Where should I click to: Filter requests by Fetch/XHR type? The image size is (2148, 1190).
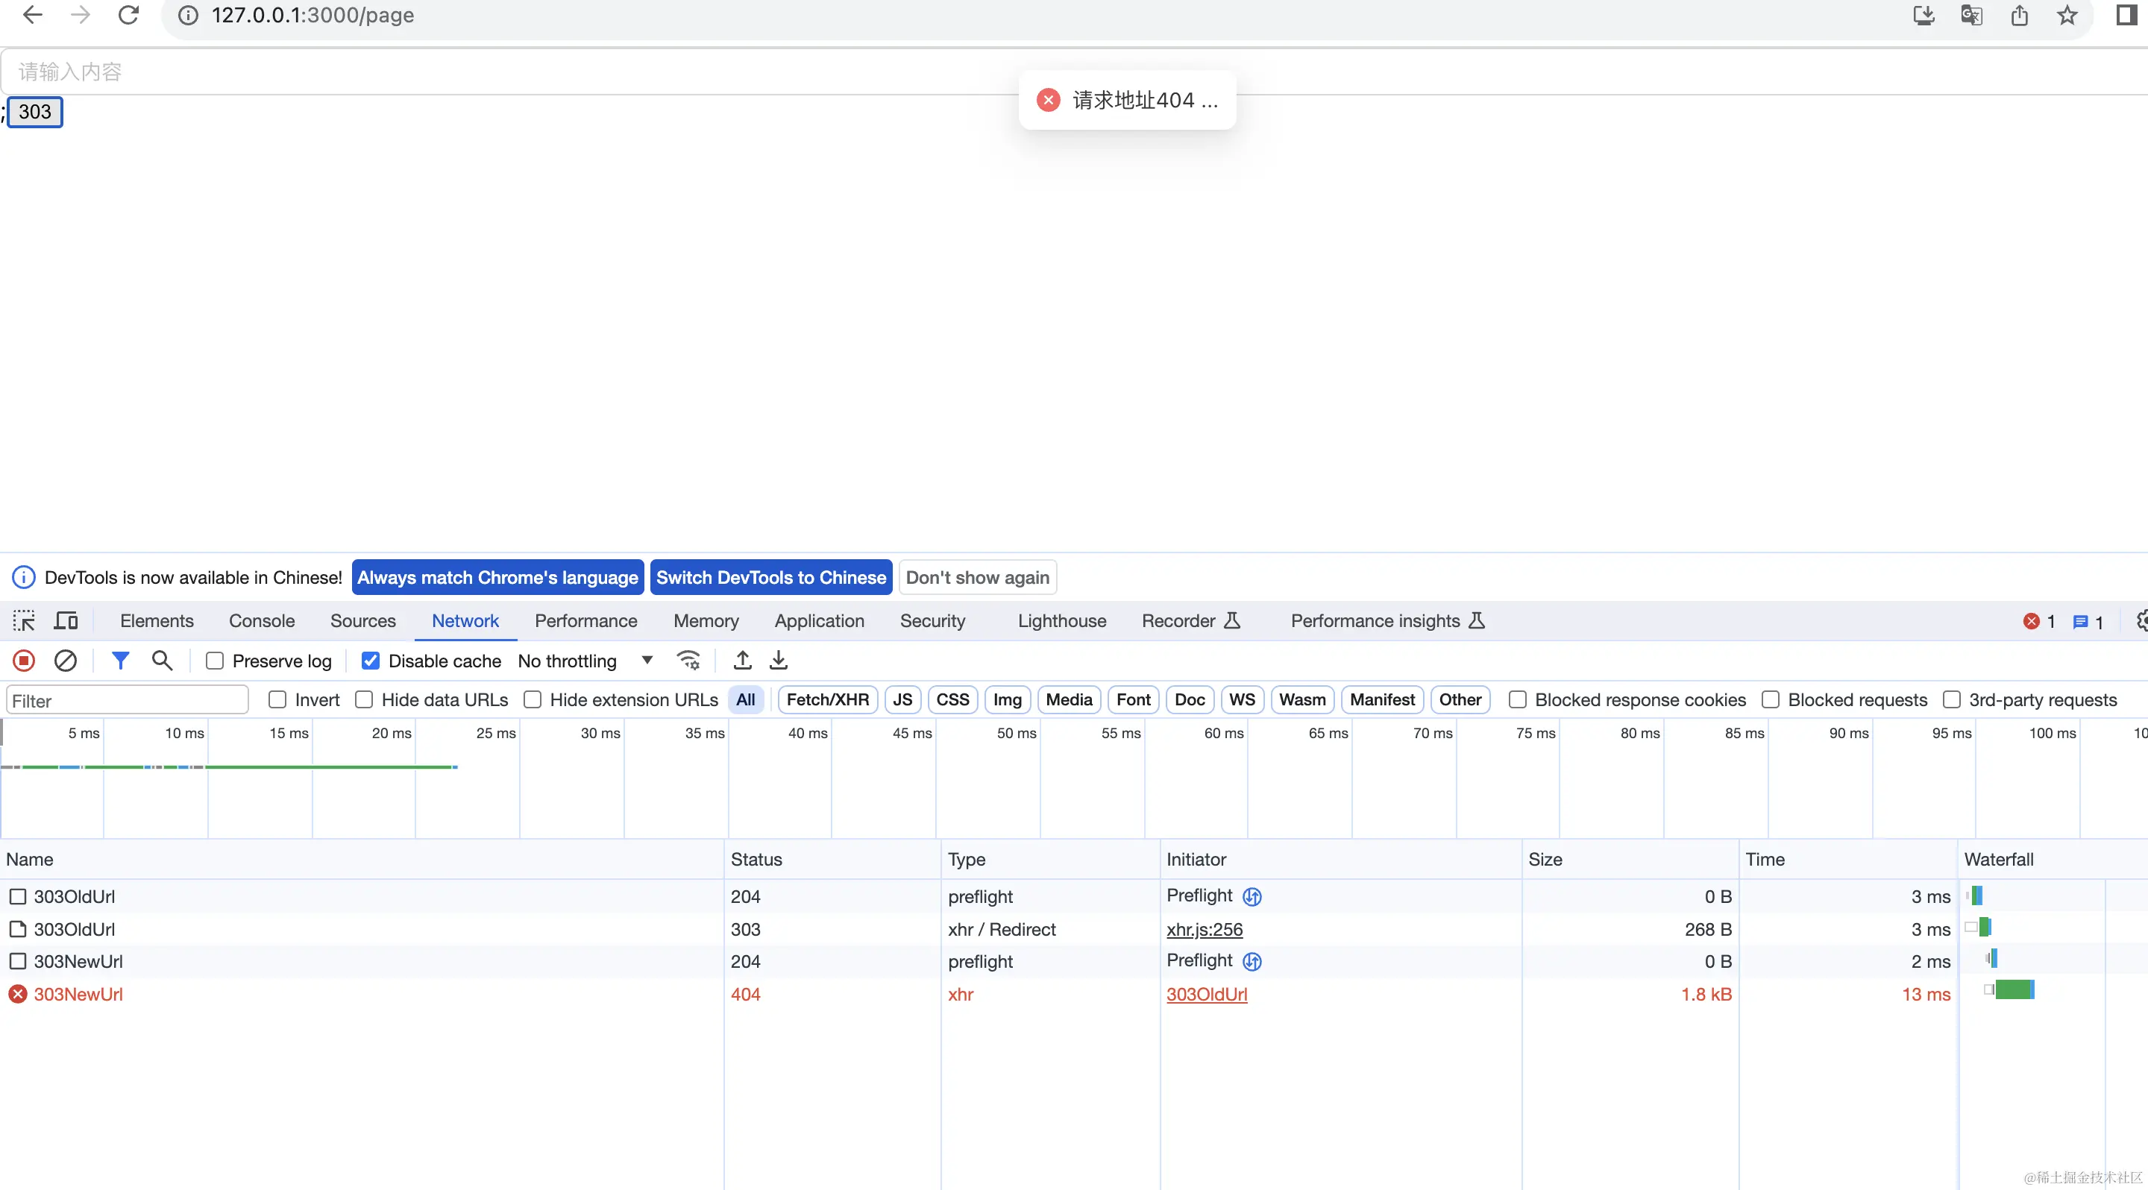click(x=827, y=700)
